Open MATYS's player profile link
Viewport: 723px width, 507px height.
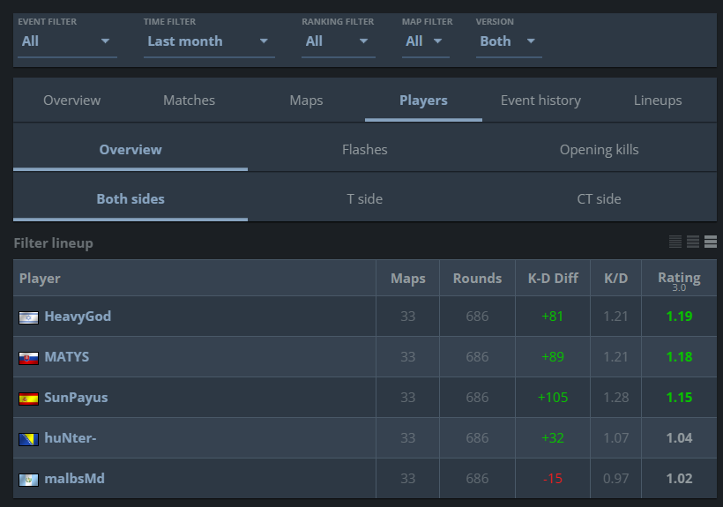point(67,357)
